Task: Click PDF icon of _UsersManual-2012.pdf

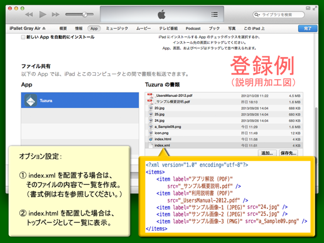Action: [x=150, y=96]
